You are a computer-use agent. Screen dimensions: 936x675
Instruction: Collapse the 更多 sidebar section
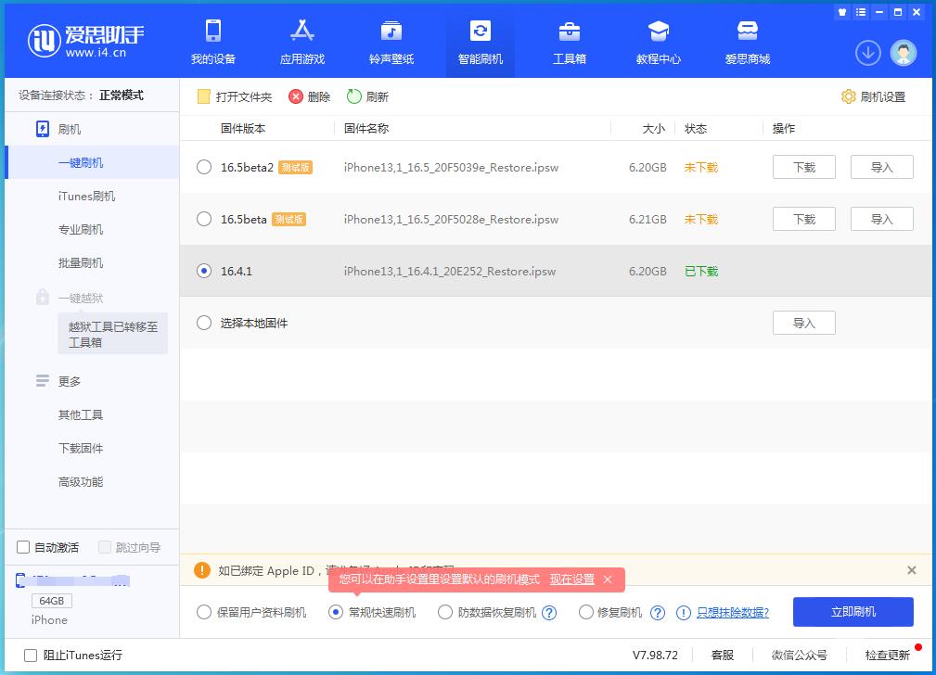[x=70, y=381]
